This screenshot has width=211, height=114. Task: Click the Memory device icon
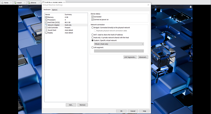[x=46, y=17]
